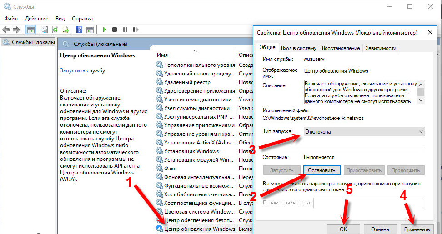Click the disabled Запустить button
The width and height of the screenshot is (442, 234).
click(x=281, y=170)
